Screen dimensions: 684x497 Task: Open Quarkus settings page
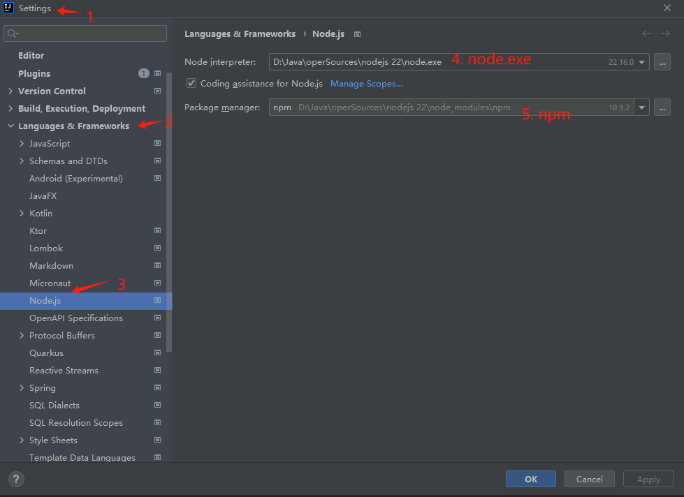pos(46,353)
